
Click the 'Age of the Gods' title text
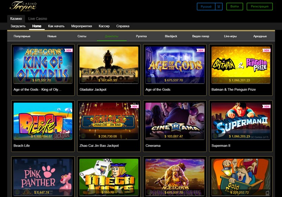click(x=158, y=89)
